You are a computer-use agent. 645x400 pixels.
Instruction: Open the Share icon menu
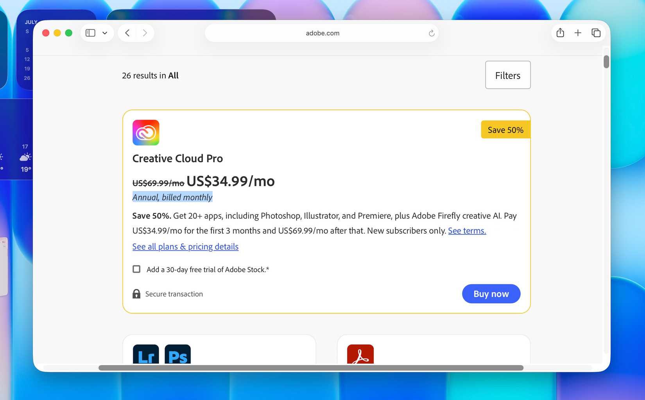[x=560, y=33]
